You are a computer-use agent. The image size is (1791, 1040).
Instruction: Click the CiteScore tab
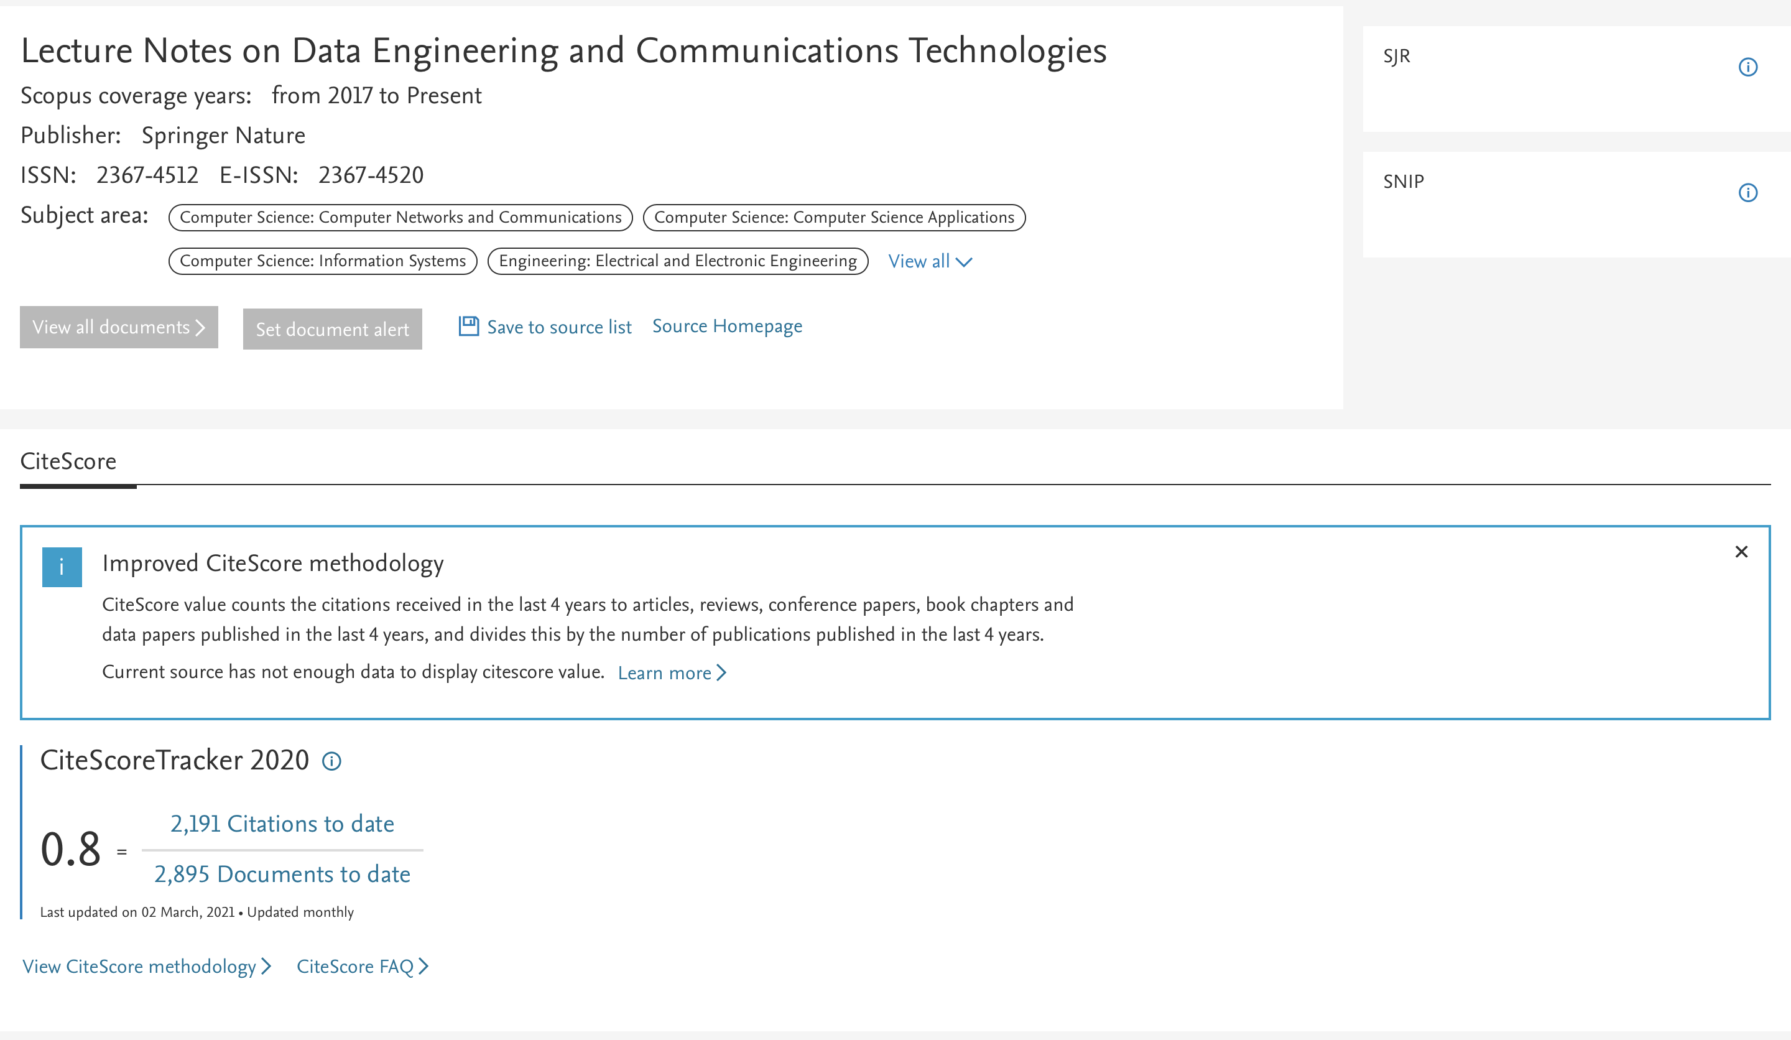68,462
